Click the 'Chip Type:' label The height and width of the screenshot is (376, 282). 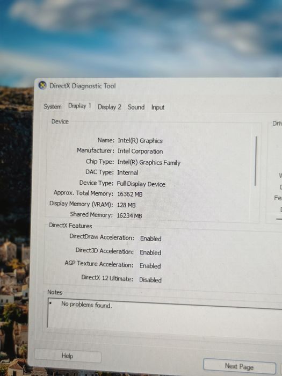pos(100,161)
